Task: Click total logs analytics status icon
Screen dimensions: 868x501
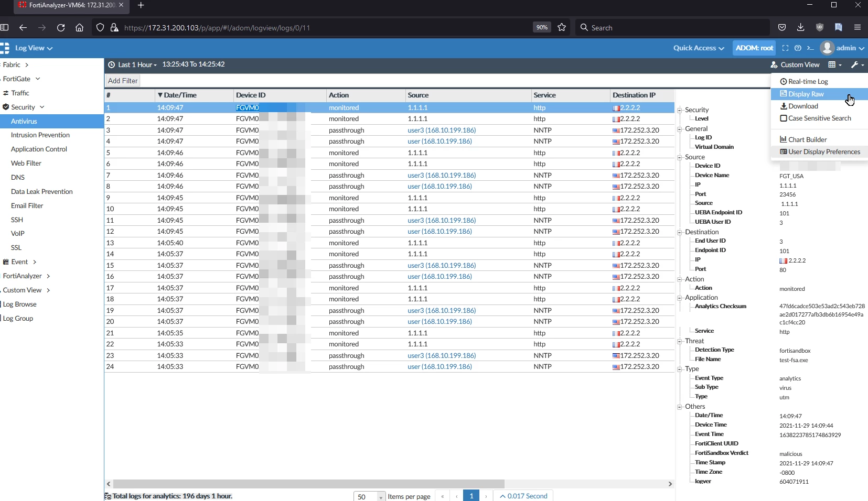Action: tap(108, 496)
